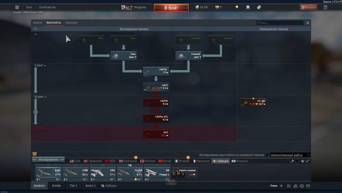Switch to Armée preset tab

coord(56,186)
